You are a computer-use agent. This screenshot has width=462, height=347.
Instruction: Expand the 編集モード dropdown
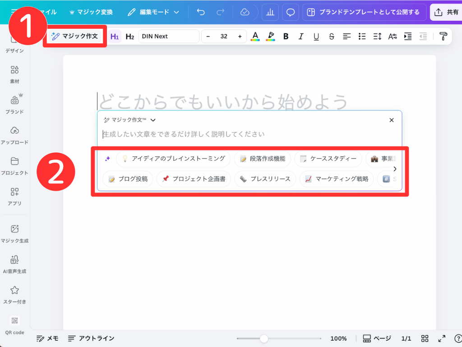tap(153, 12)
